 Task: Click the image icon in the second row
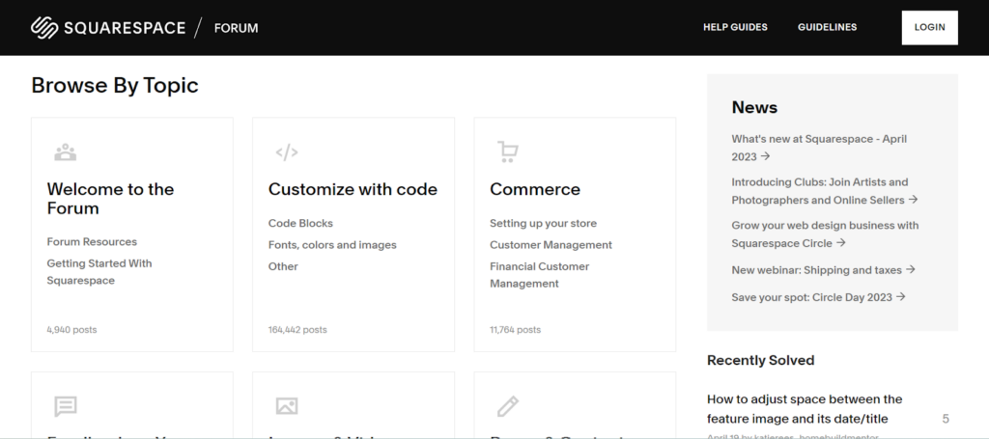(x=286, y=406)
